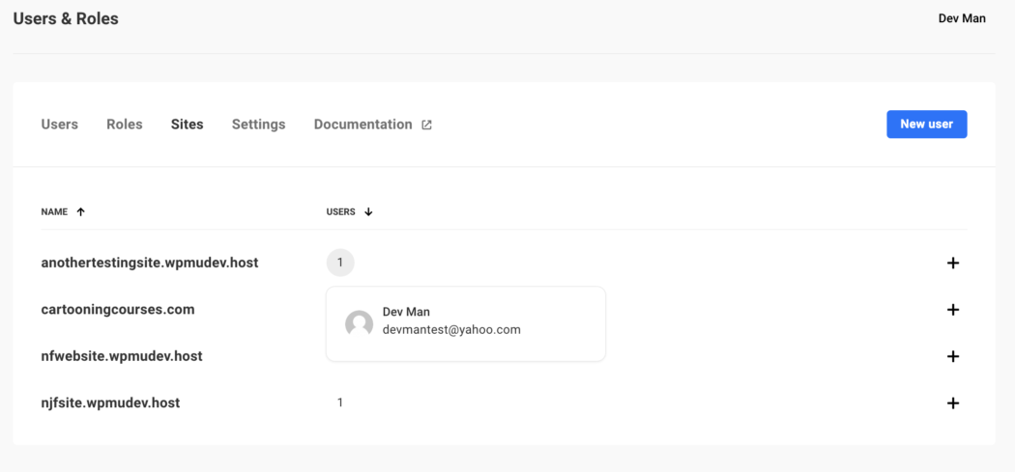Click Dev Man's avatar in the popup
The width and height of the screenshot is (1015, 472).
tap(360, 323)
